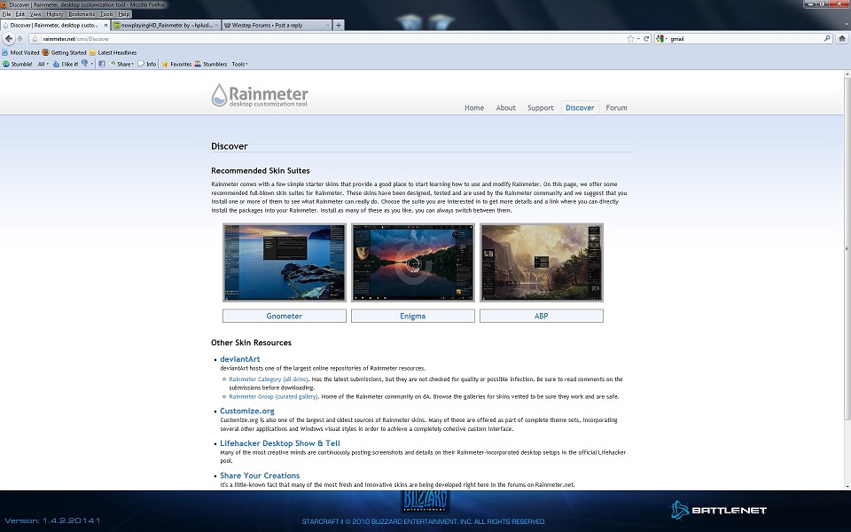The width and height of the screenshot is (851, 532).
Task: Click the thumbs-up 'I like it!' icon
Action: [66, 64]
